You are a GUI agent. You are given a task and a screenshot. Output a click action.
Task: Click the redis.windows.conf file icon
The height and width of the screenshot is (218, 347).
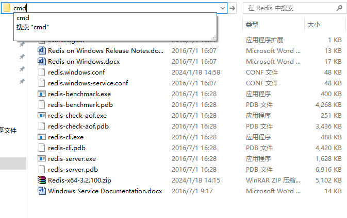point(42,72)
